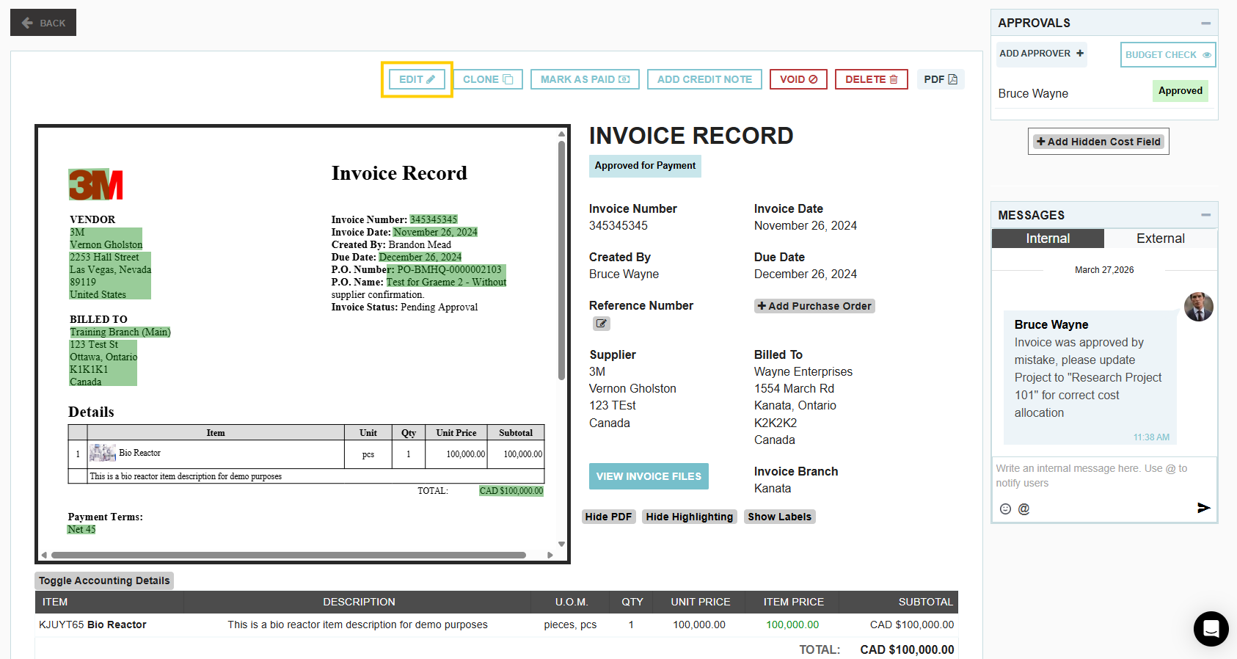Click the Bio Reactor thumbnail in PDF
This screenshot has width=1237, height=659.
[x=103, y=453]
